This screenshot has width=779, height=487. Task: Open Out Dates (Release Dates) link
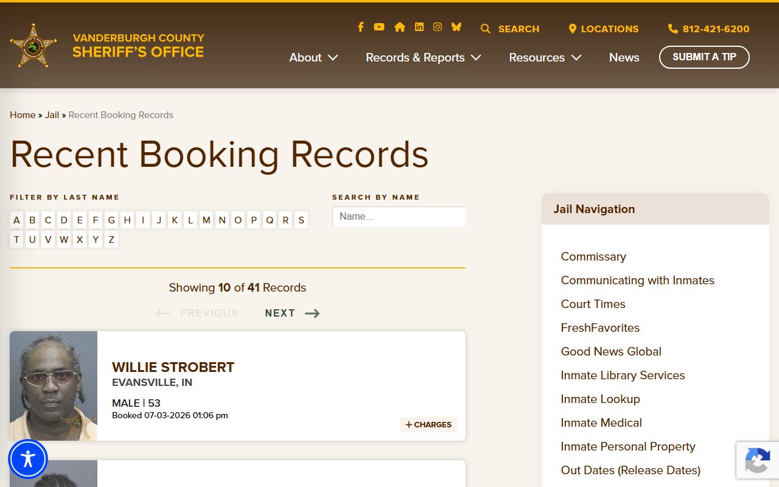tap(631, 471)
